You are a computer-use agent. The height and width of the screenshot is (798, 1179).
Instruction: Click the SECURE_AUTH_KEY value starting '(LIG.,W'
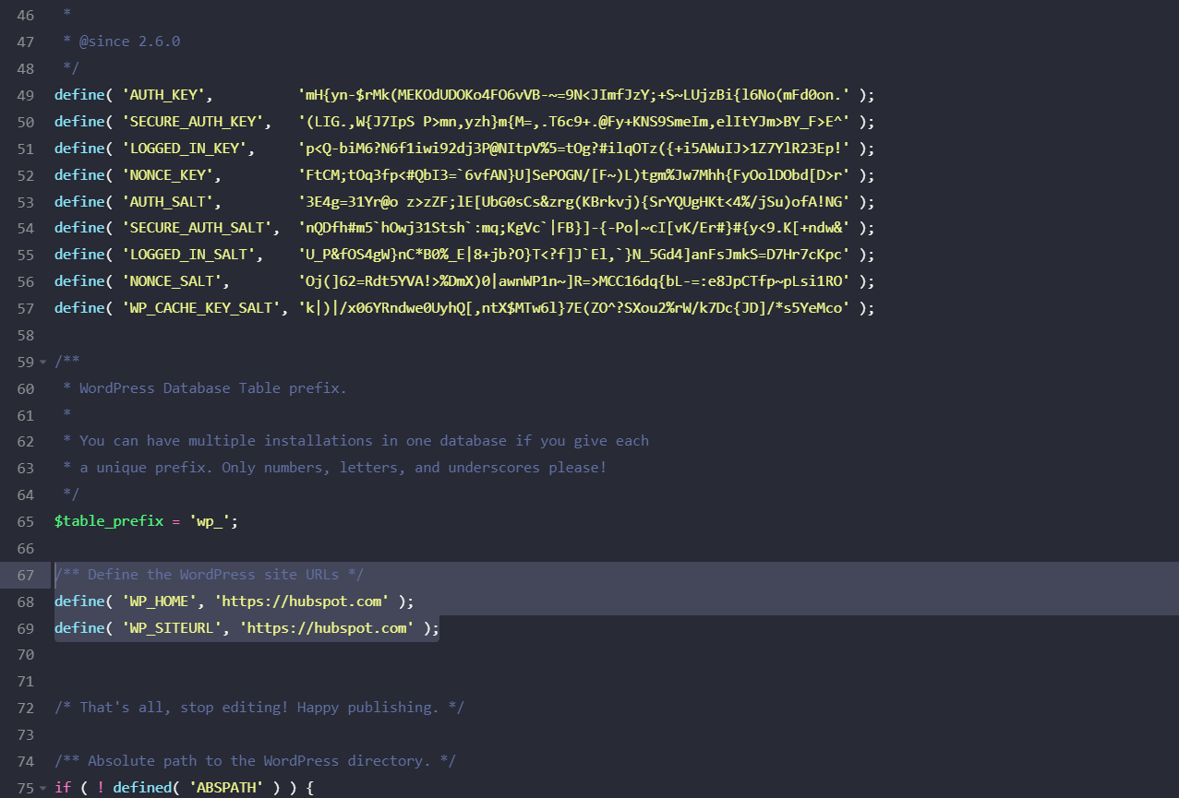pos(574,122)
